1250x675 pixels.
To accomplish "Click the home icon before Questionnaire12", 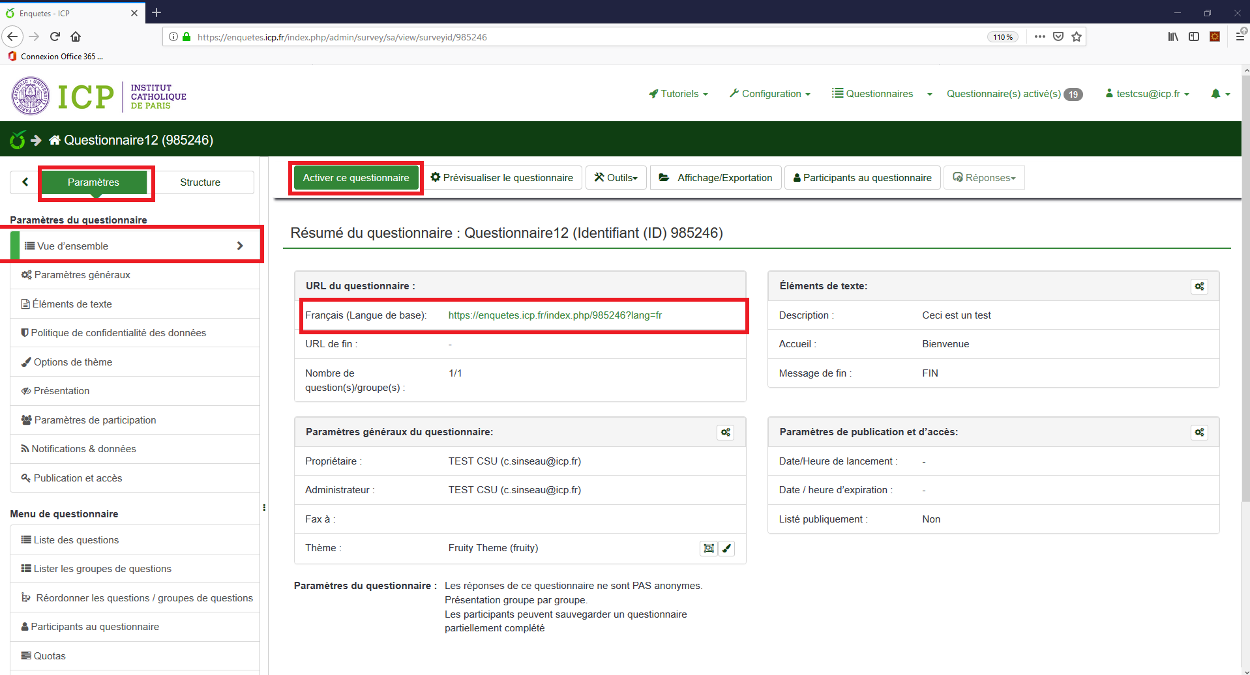I will [55, 140].
